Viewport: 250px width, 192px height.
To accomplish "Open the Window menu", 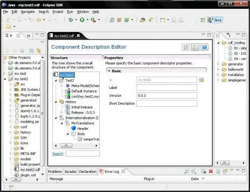I will [x=83, y=12].
